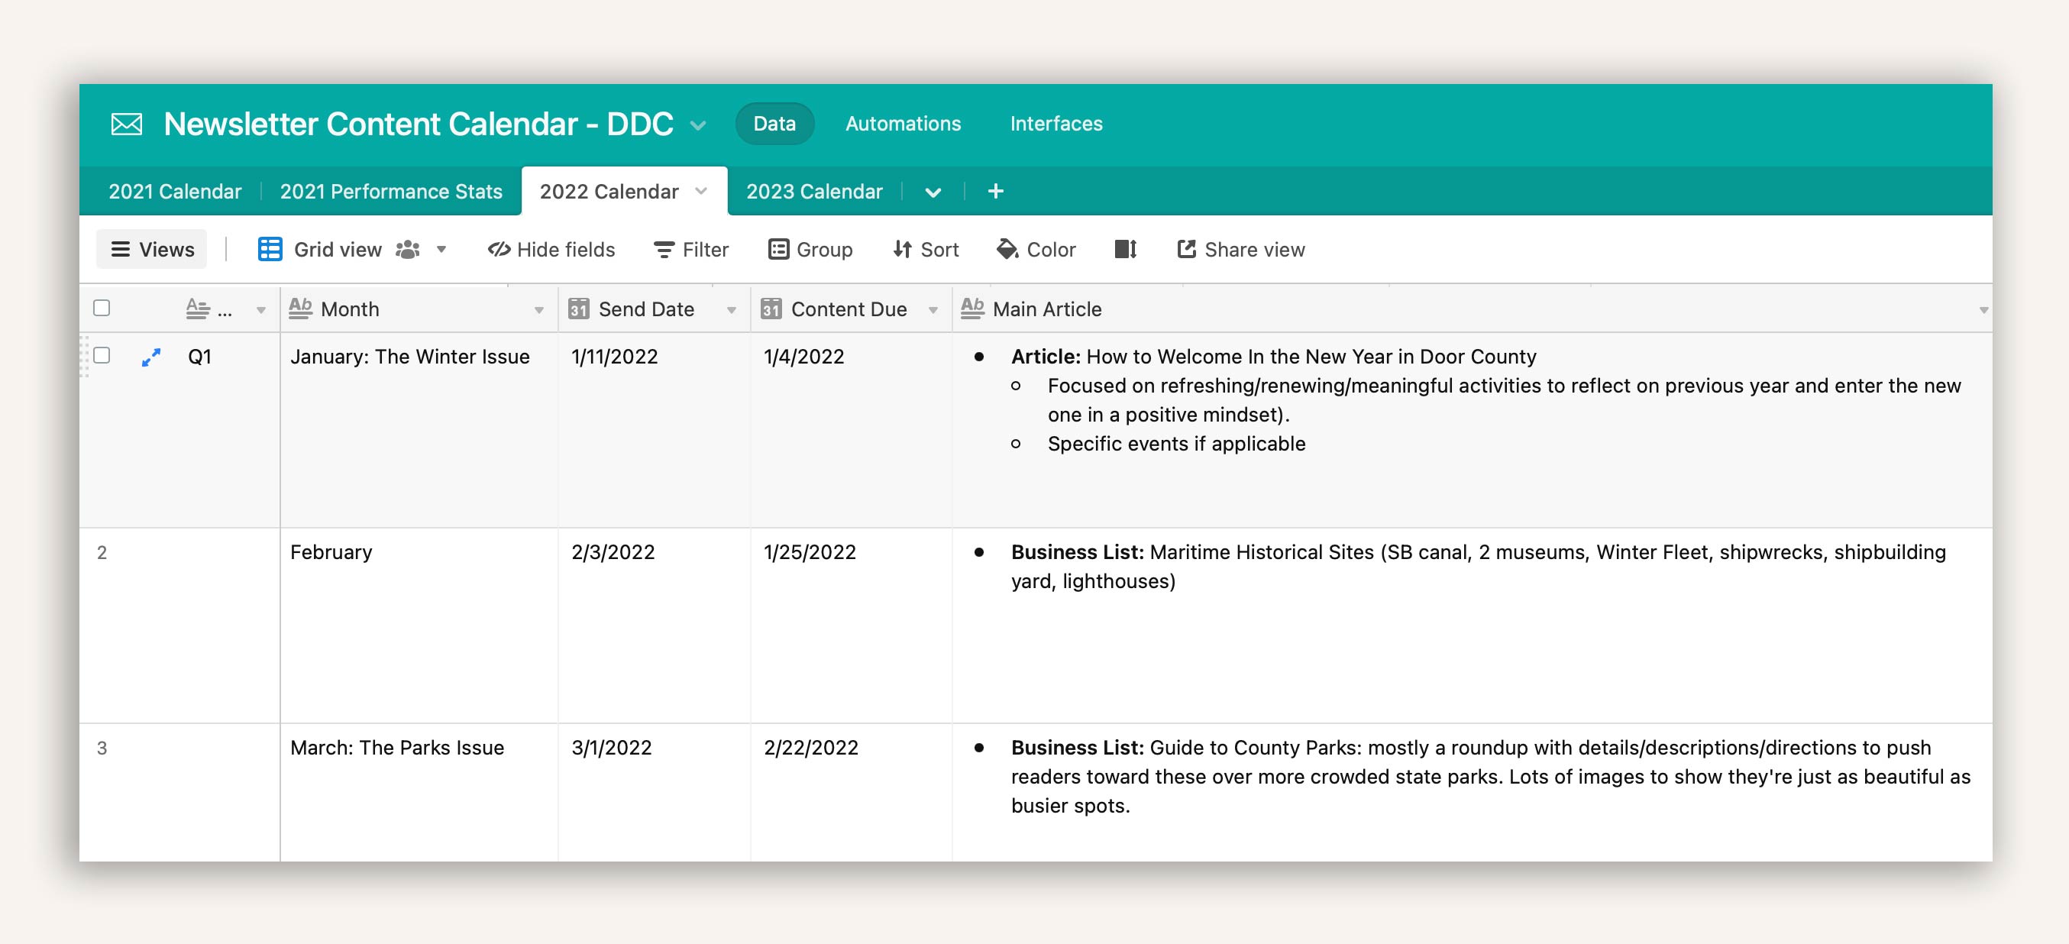
Task: Click the Automations menu item
Action: 903,123
